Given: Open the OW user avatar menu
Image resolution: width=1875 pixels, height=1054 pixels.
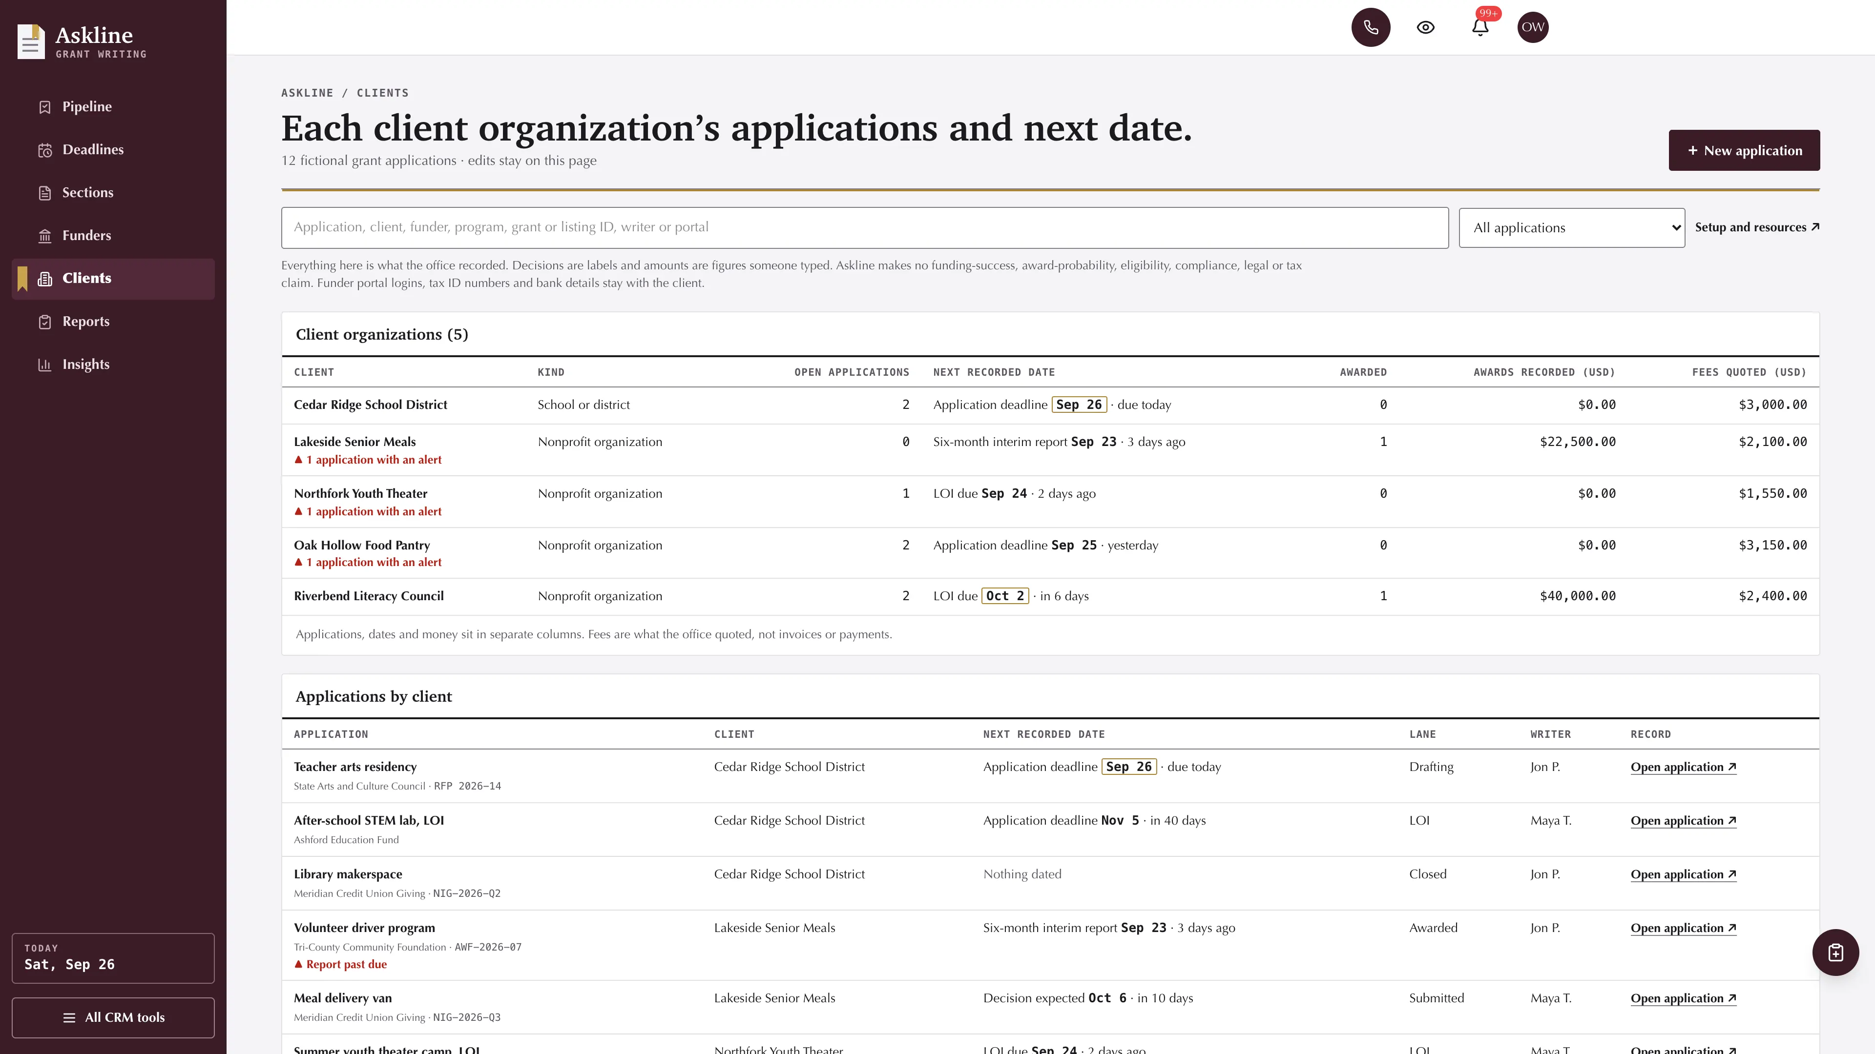Looking at the screenshot, I should pyautogui.click(x=1533, y=27).
